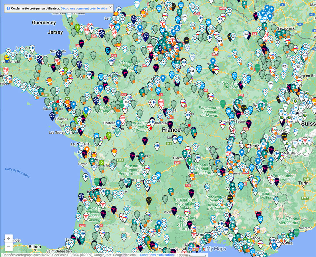Zoom out with the minus button
The height and width of the screenshot is (257, 316).
tap(9, 247)
